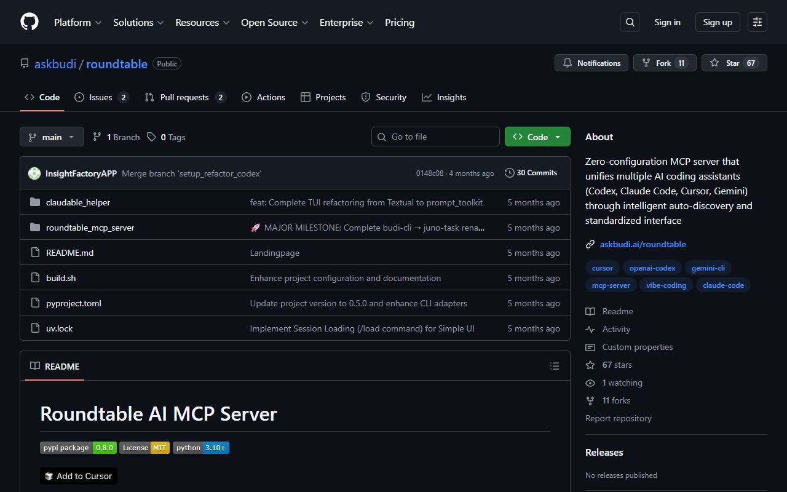
Task: Switch to the Pull requests tab
Action: [x=184, y=97]
